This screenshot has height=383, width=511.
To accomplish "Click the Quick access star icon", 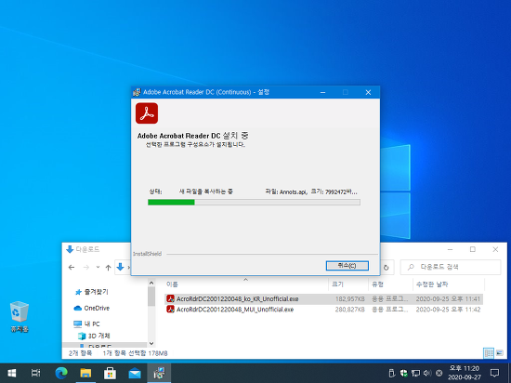I will coord(78,292).
